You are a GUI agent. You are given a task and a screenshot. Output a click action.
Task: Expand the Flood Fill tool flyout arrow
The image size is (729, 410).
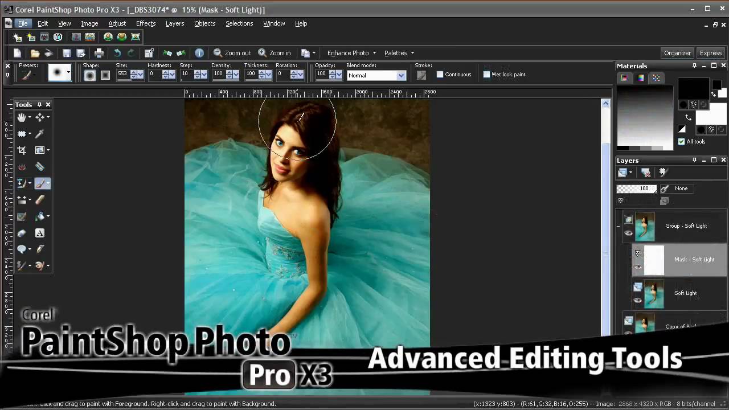(x=48, y=216)
